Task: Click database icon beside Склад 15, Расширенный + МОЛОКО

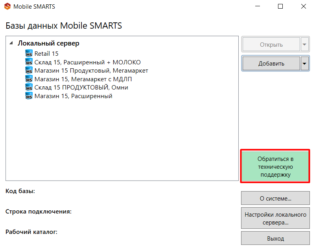Action: (x=29, y=62)
